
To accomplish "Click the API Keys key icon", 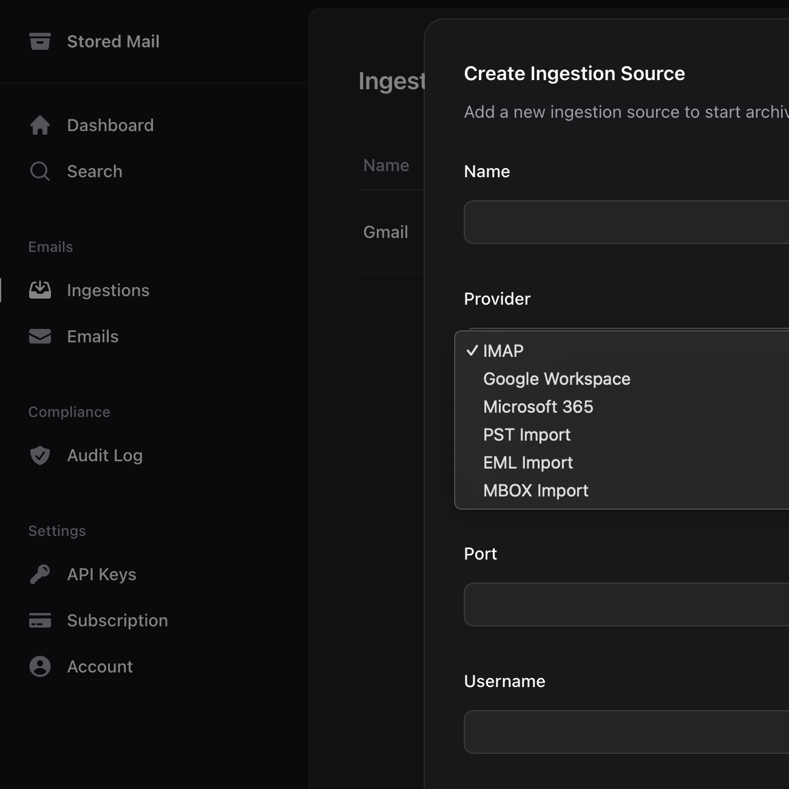I will [40, 574].
